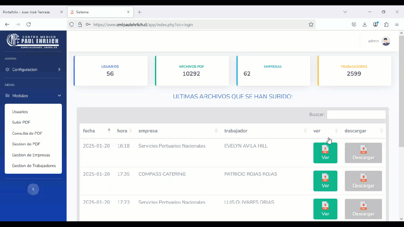Click the admin user avatar icon
The image size is (404, 227).
(386, 41)
